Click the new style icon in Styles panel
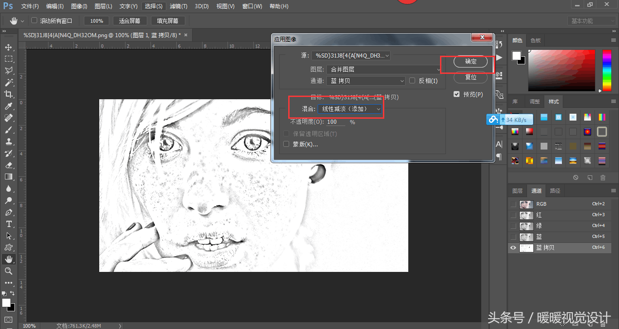Screen dimensions: 619x329 (590, 178)
